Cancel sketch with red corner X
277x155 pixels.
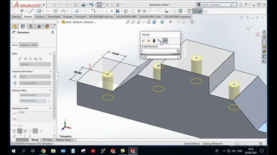[258, 34]
